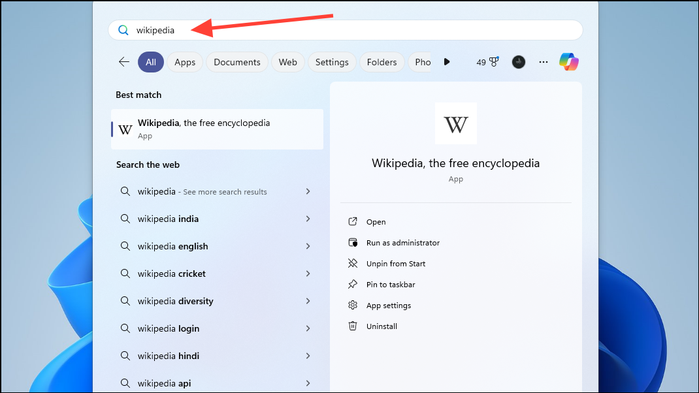Expand the 'See more search results' chevron
Viewport: 699px width, 393px height.
pyautogui.click(x=308, y=191)
